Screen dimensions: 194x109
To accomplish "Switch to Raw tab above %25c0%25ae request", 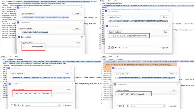I will point(10,56).
